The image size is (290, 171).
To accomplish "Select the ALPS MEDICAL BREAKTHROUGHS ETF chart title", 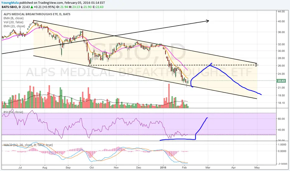I will coord(37,14).
